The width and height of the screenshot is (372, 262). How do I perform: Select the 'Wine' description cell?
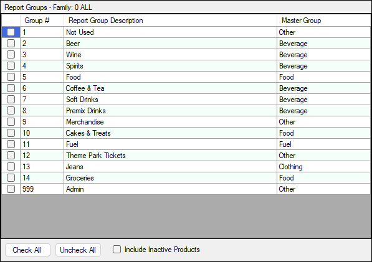(170, 55)
